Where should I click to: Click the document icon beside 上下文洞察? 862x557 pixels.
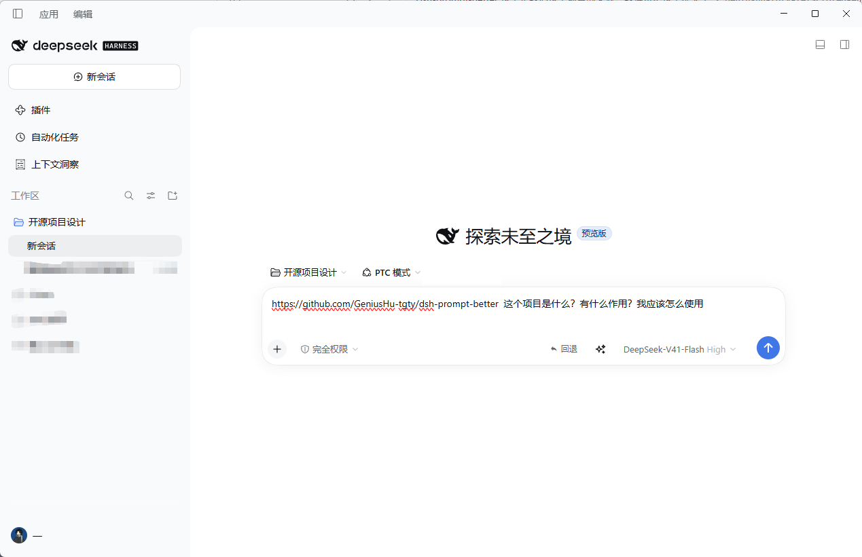click(x=20, y=164)
